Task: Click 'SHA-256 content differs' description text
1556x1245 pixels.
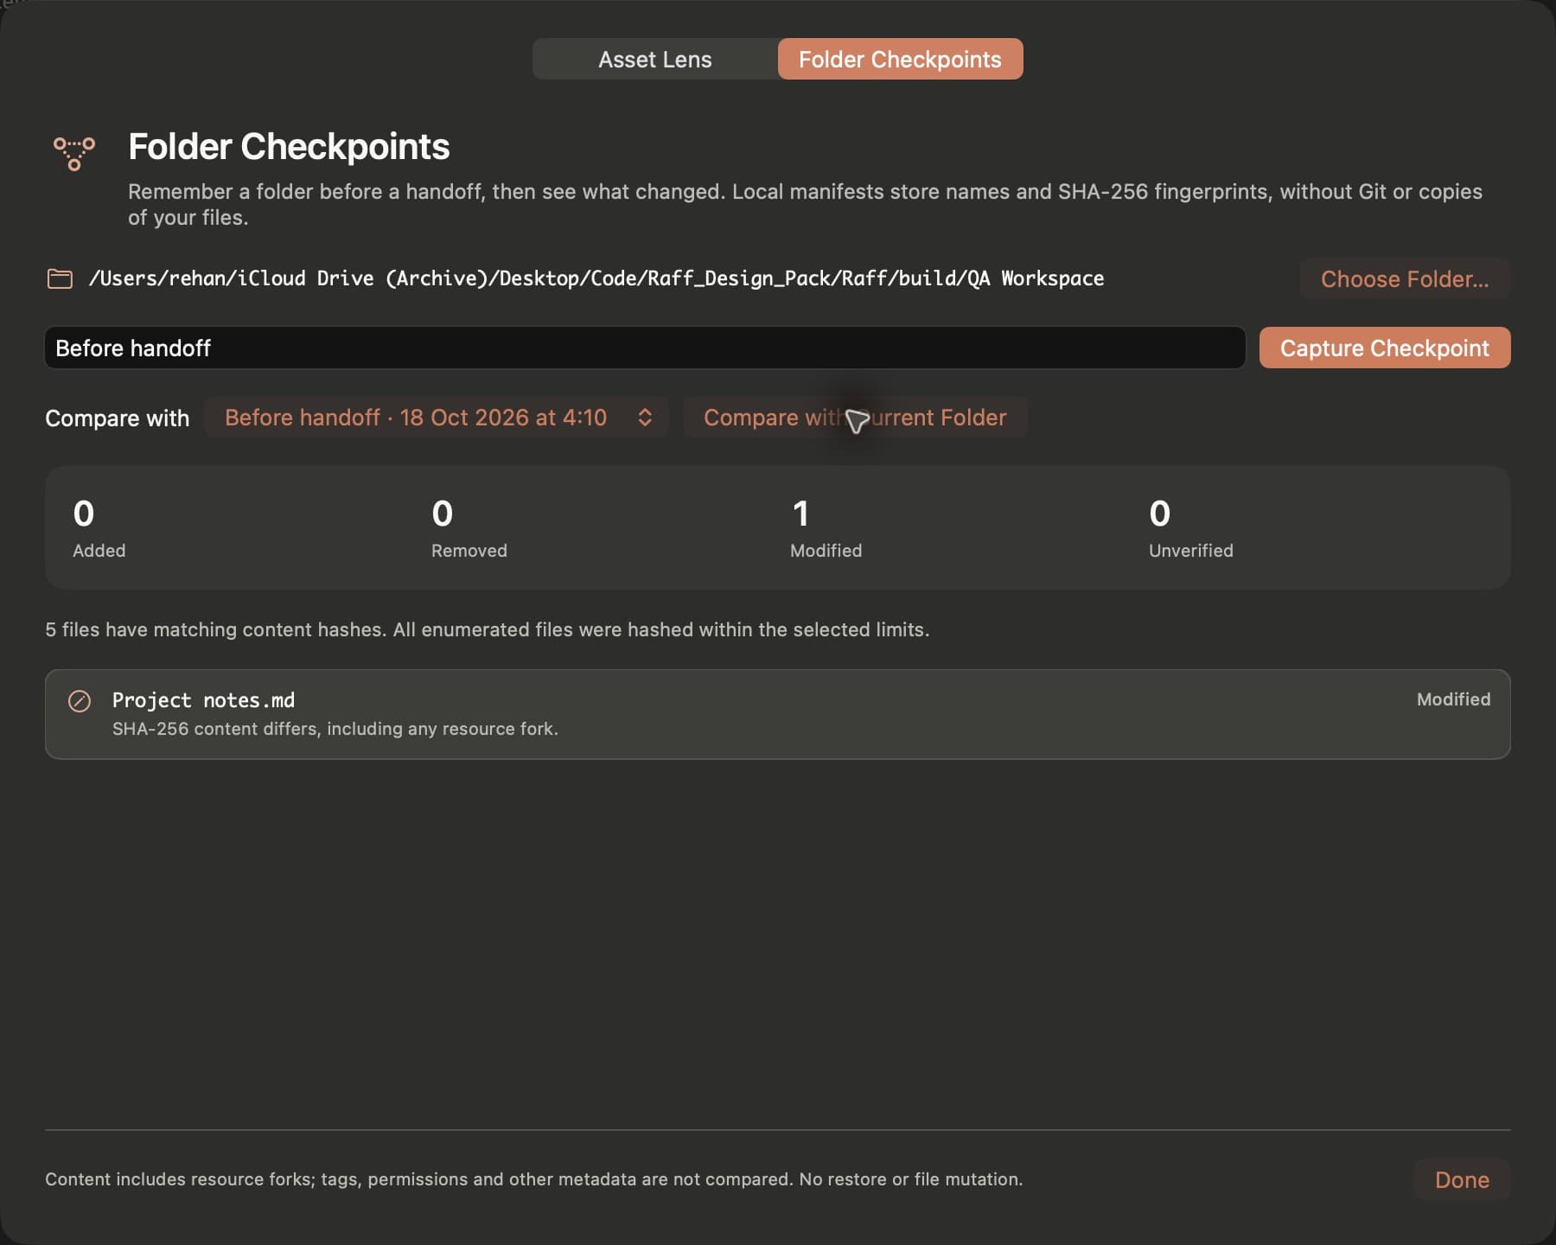Action: pos(335,729)
